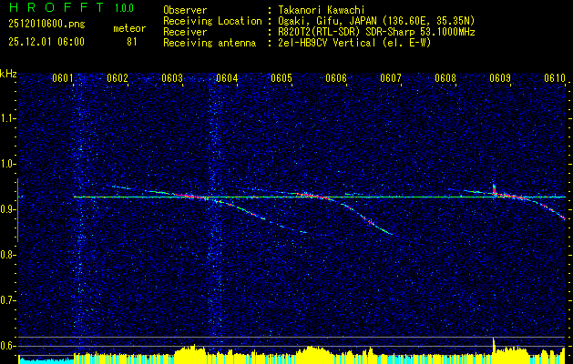Screen dimensions: 573x364
Task: Click the bright echo burst above the carrier near 0609
Action: 495,188
